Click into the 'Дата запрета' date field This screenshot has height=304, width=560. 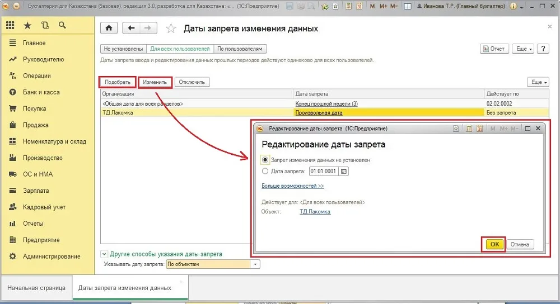pyautogui.click(x=324, y=172)
